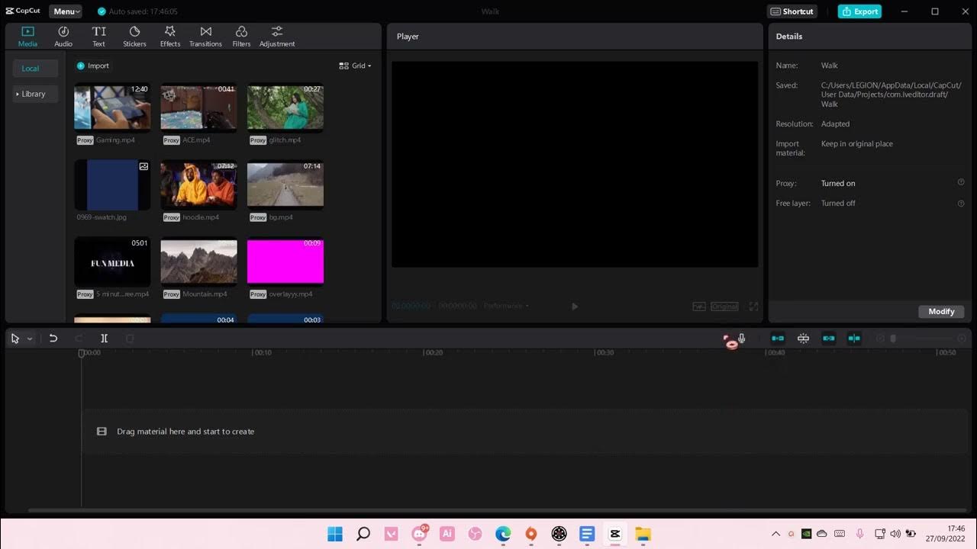Open File Explorer from the taskbar
977x549 pixels.
coord(643,534)
